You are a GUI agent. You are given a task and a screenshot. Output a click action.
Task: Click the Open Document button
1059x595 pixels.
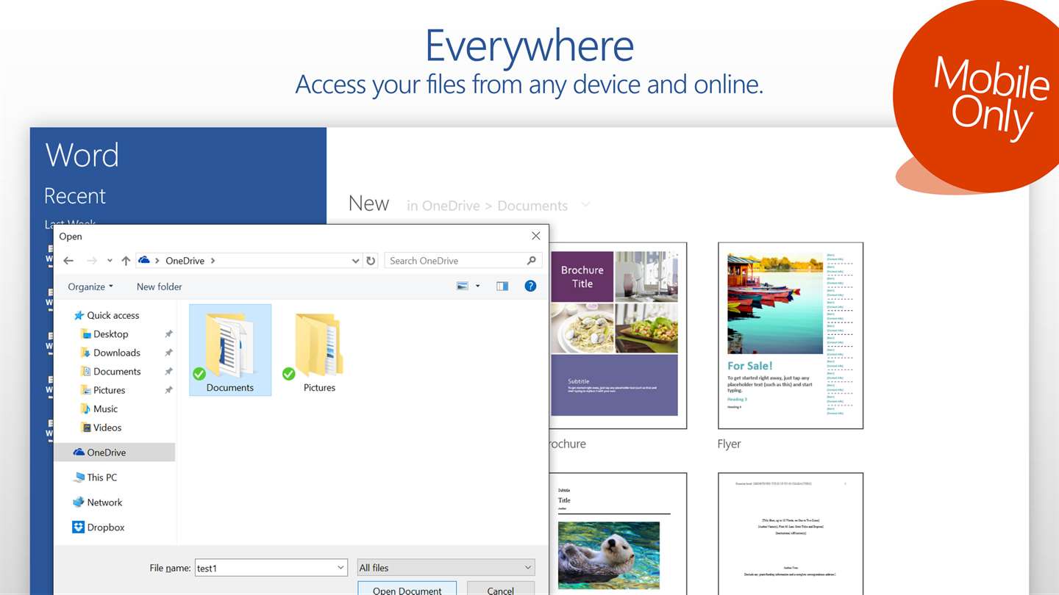[407, 588]
